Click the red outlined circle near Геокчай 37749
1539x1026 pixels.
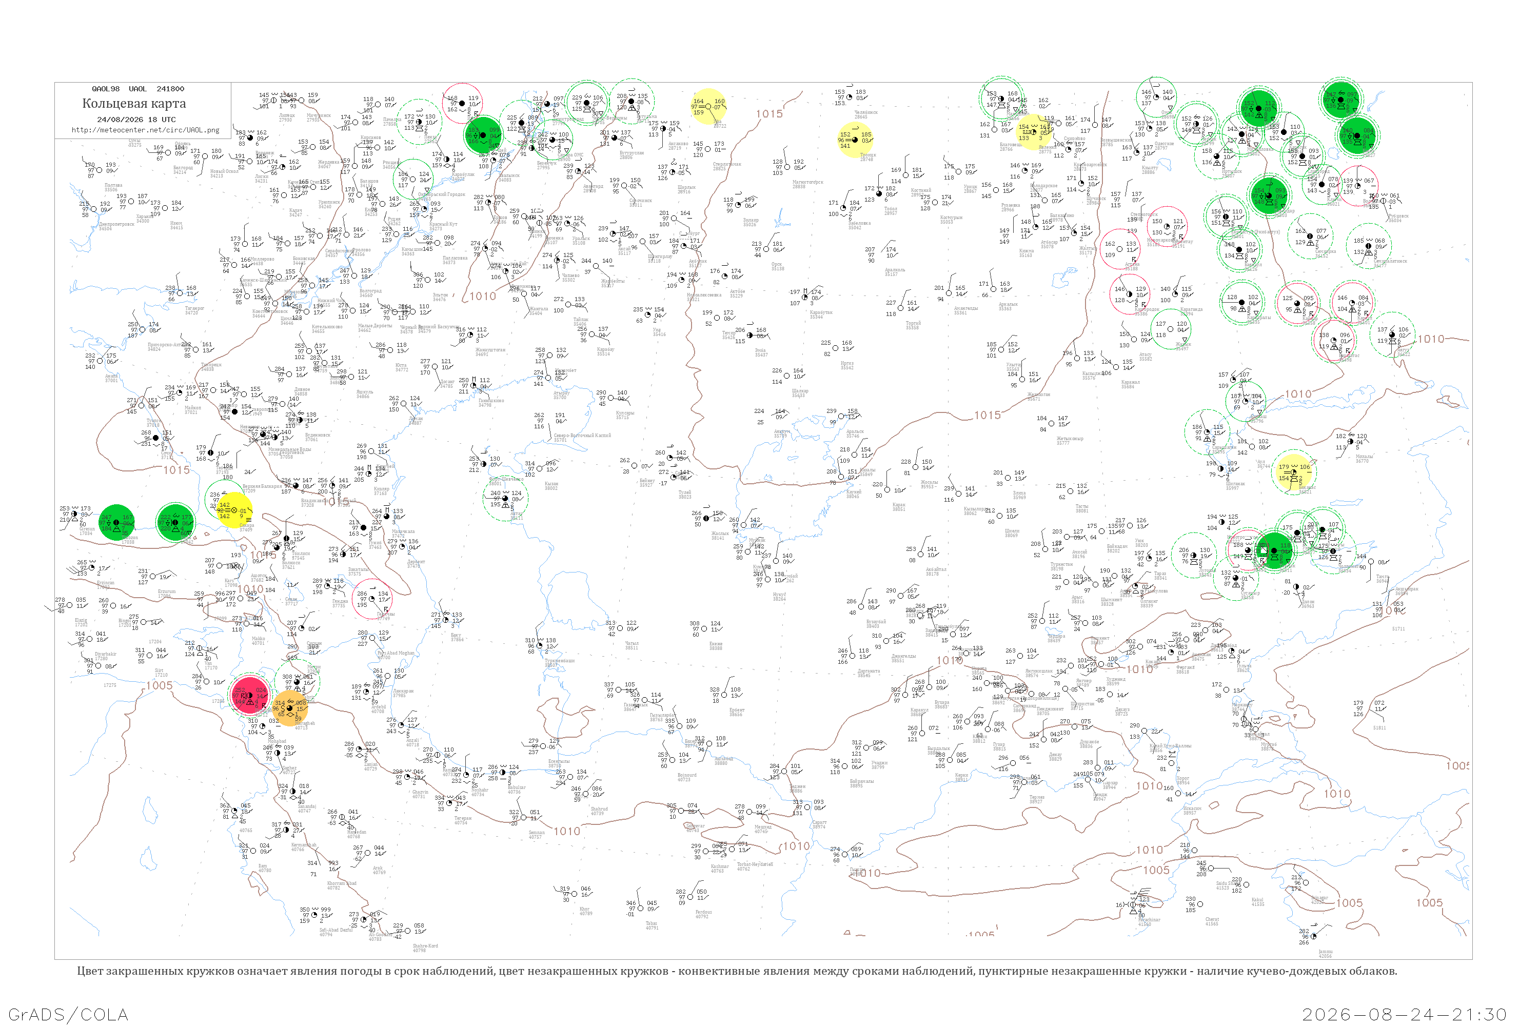tap(371, 598)
